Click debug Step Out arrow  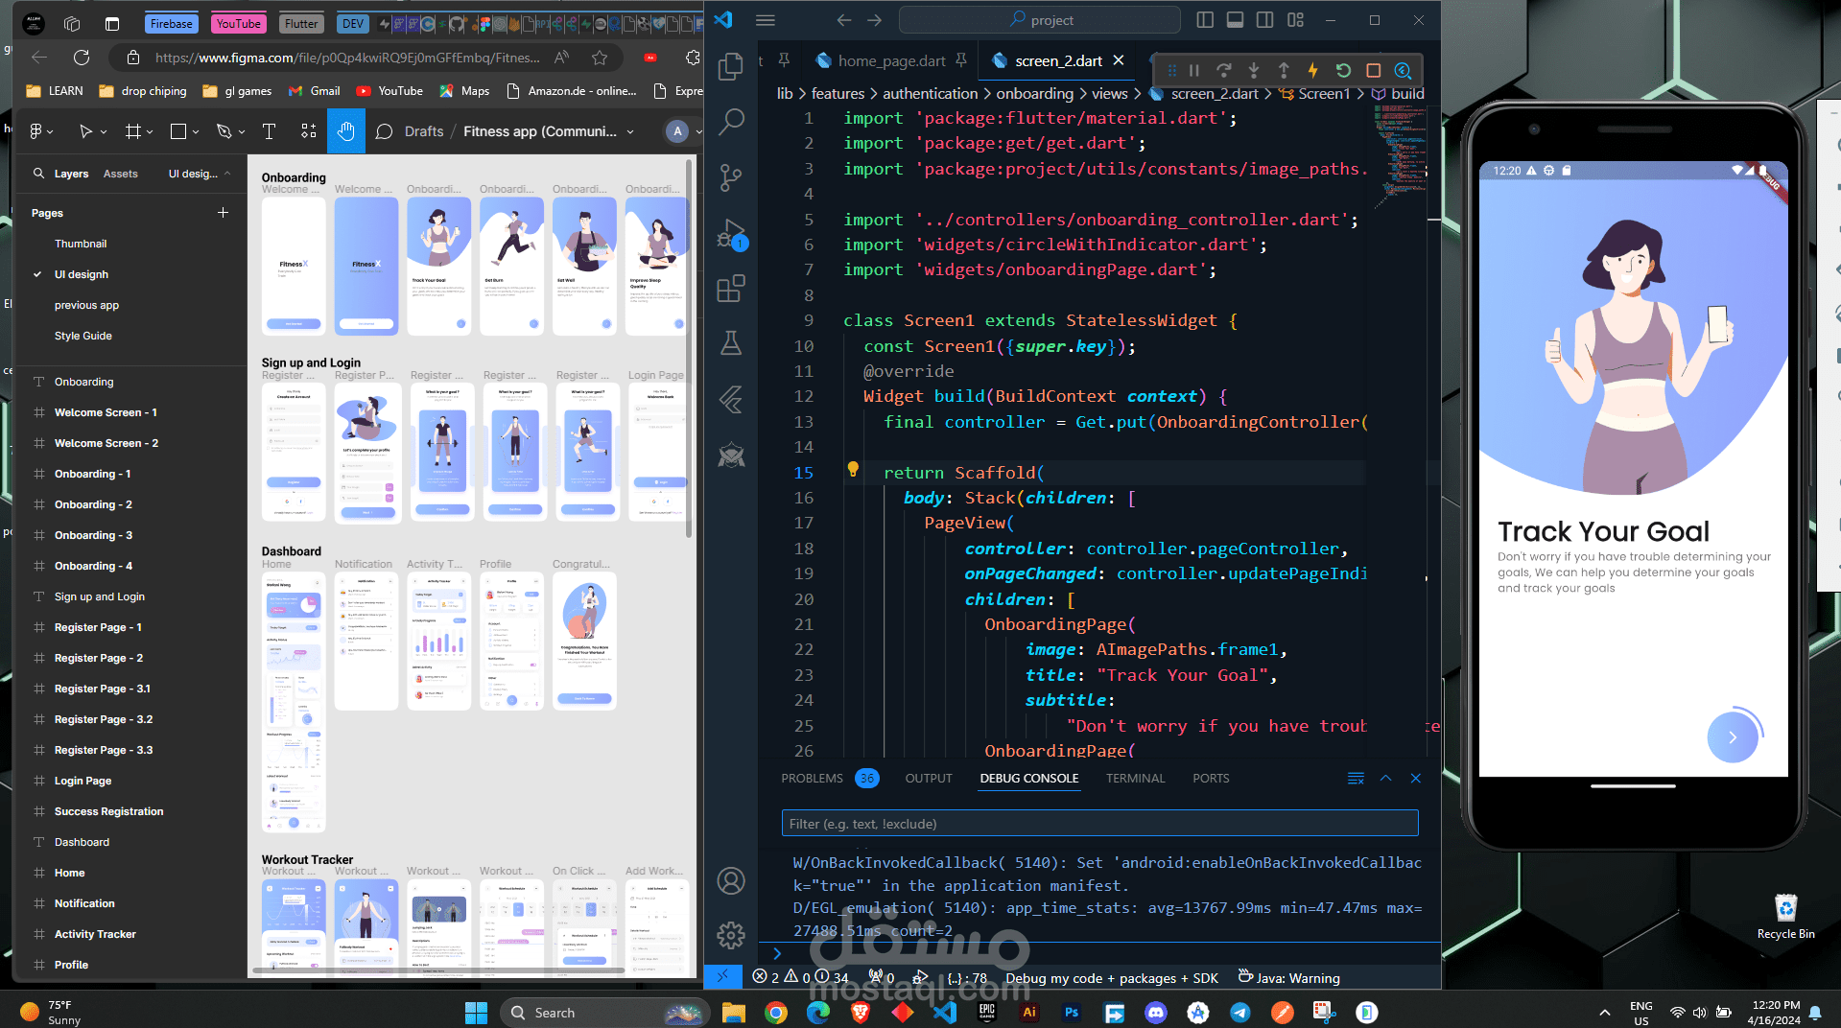1284,70
